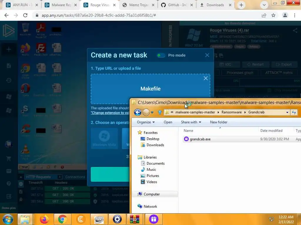Open WinRAR from the taskbar
The image size is (301, 225).
[135, 219]
